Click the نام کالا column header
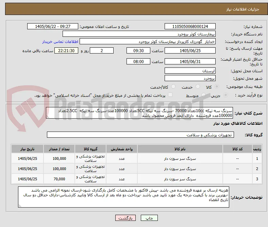Viewport: 268px width, 227px height. (x=180, y=149)
